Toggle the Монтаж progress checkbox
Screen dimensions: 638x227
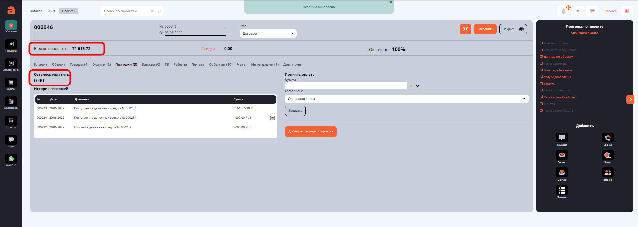click(541, 104)
